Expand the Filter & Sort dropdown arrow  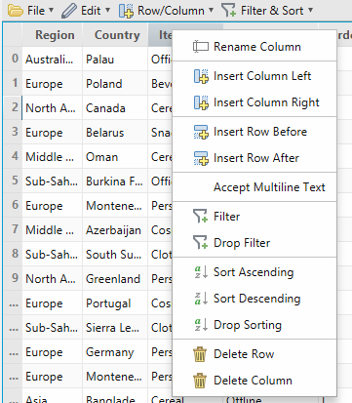pos(310,10)
